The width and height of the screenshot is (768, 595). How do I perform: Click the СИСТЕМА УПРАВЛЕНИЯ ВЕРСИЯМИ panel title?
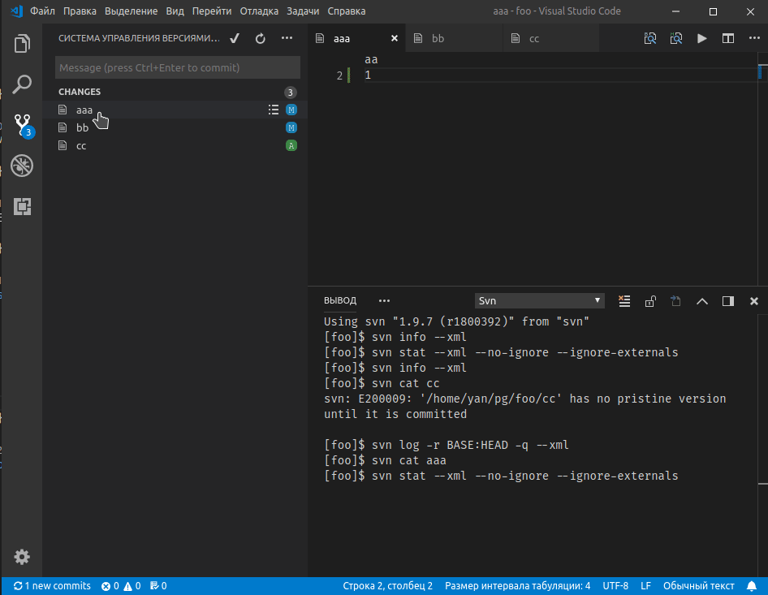pos(139,38)
